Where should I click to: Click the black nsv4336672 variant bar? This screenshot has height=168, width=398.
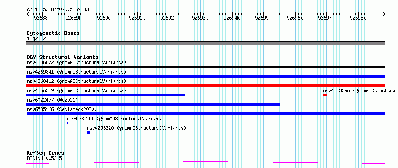tap(206, 67)
